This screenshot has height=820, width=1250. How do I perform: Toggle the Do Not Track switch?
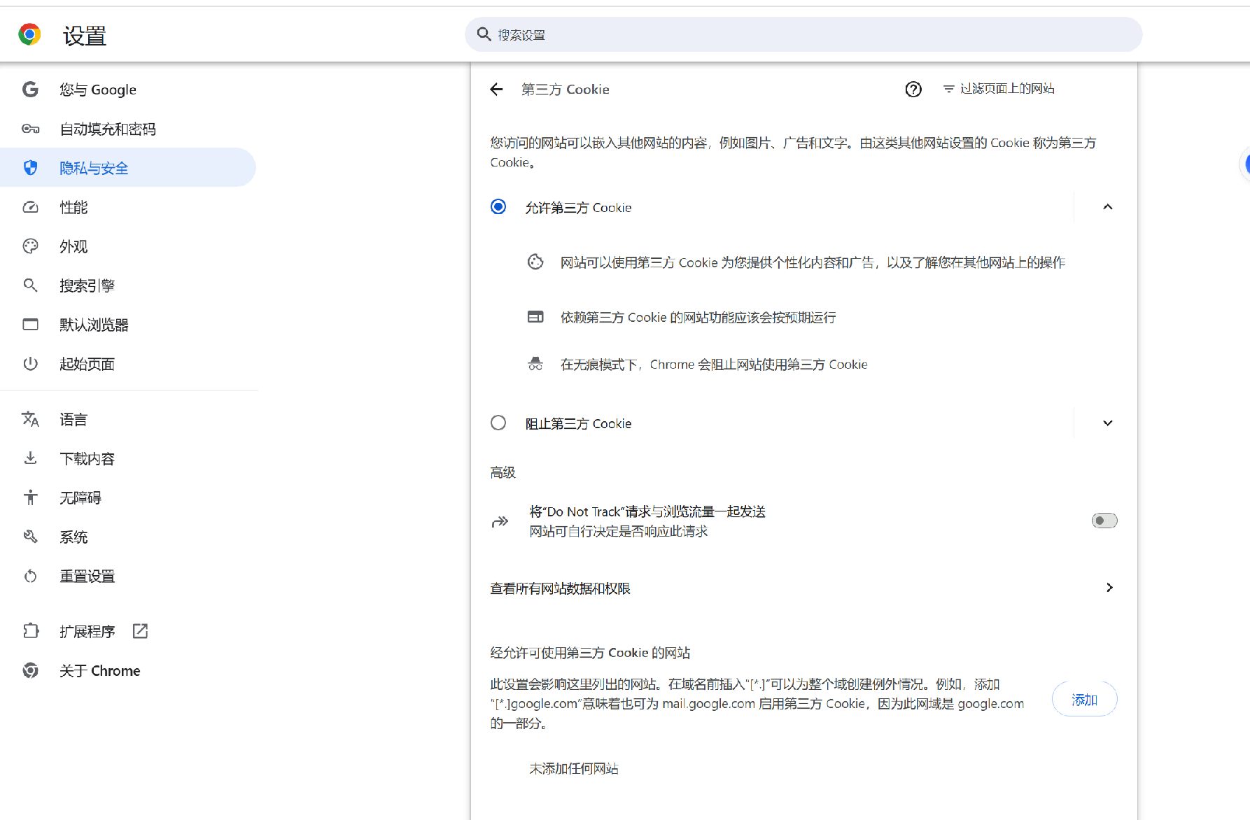pyautogui.click(x=1104, y=521)
